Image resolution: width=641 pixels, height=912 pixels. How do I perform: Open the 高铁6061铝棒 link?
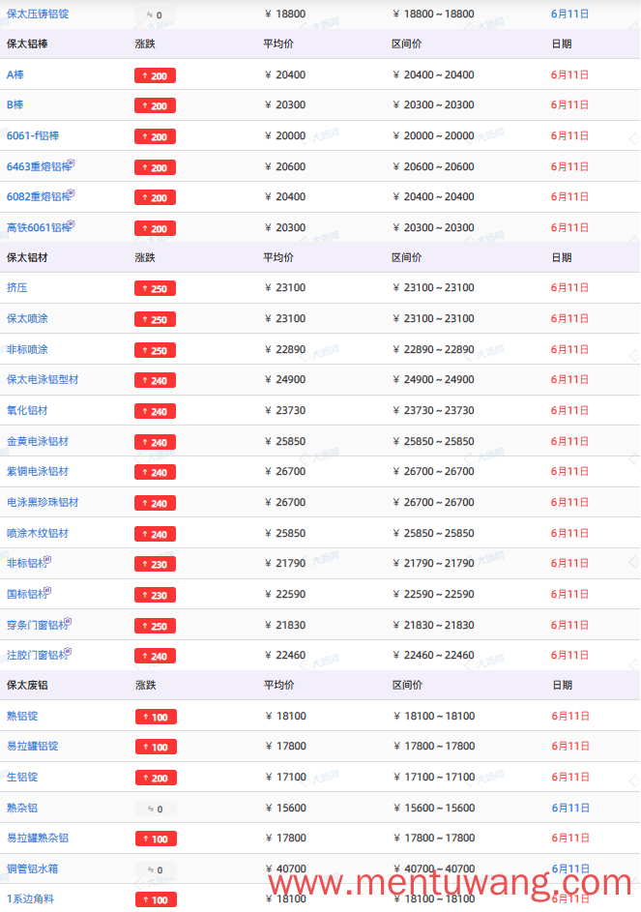point(38,228)
